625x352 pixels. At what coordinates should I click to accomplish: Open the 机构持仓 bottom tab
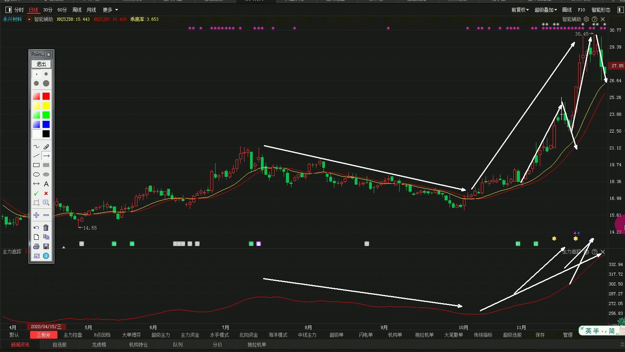[138, 345]
